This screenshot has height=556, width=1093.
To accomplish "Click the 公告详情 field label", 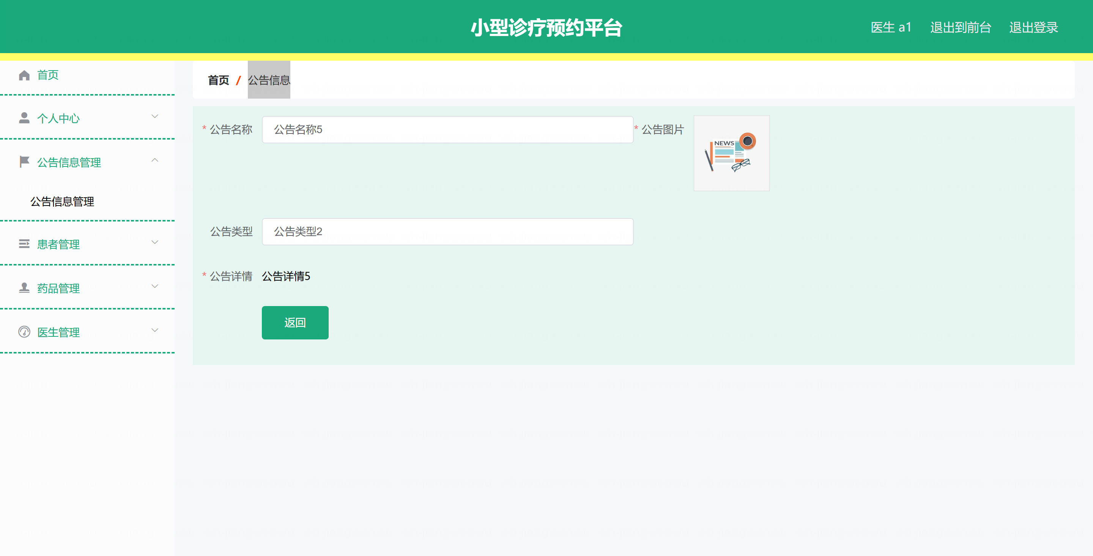I will pos(231,276).
